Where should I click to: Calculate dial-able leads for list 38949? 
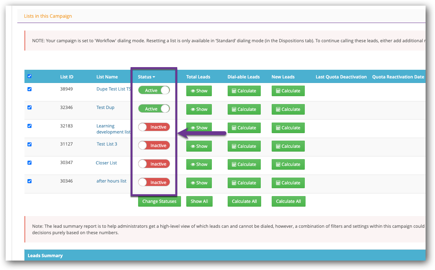[x=244, y=91]
